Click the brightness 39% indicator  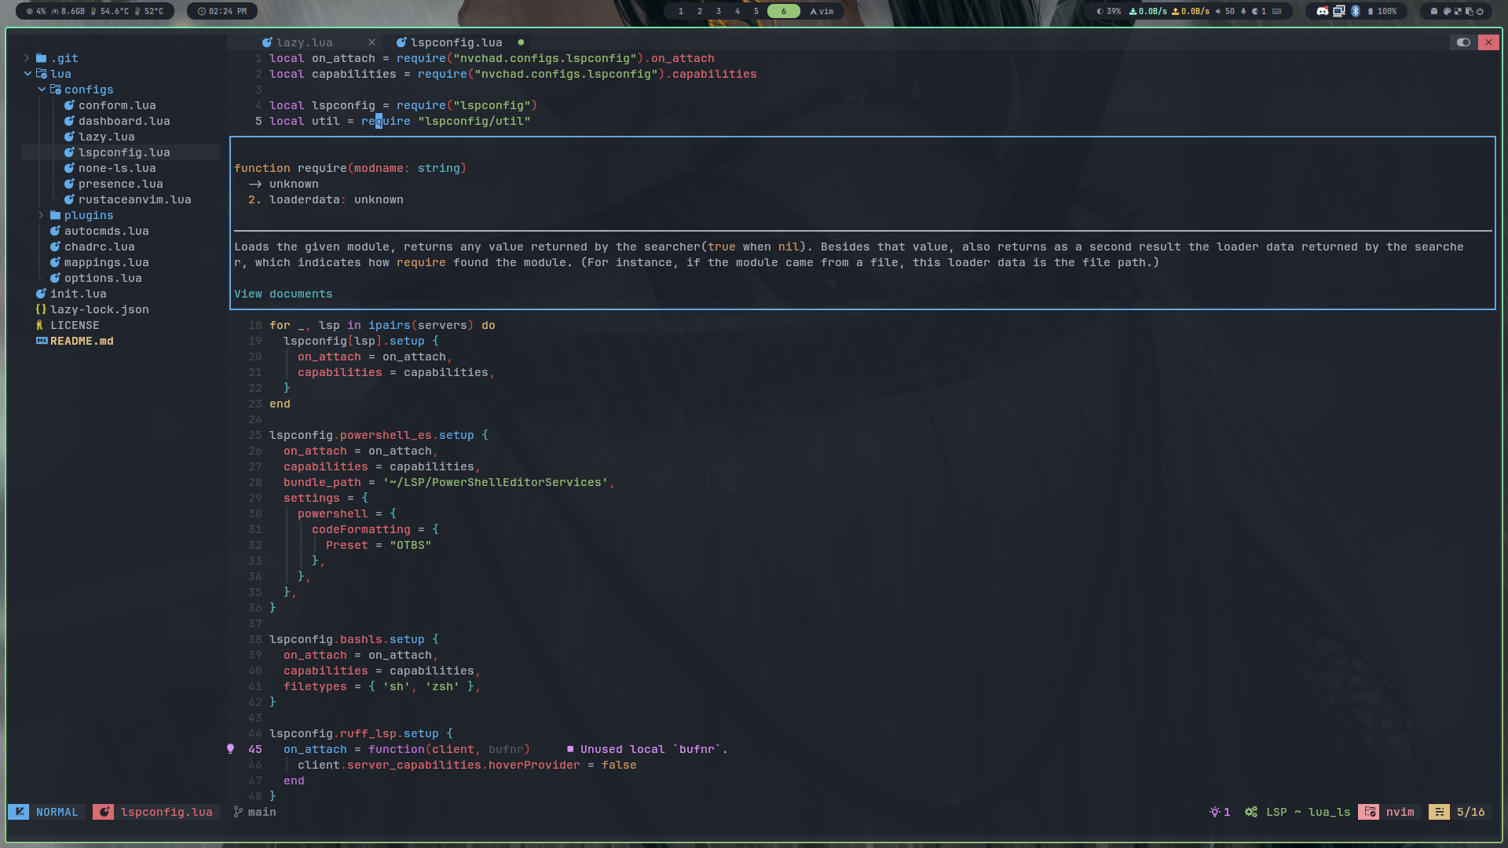tap(1108, 11)
